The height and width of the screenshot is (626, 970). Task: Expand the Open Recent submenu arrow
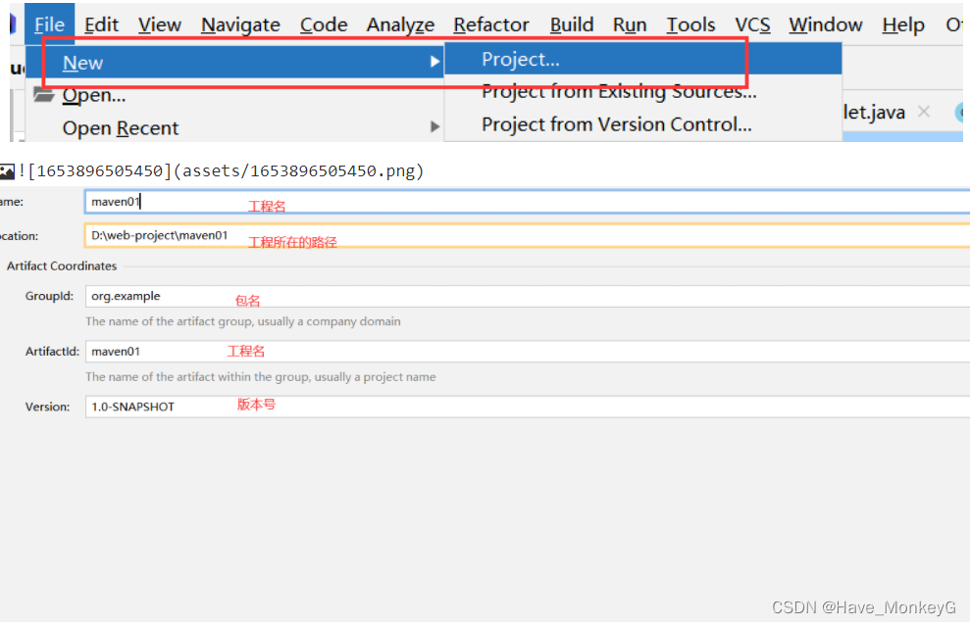click(434, 126)
